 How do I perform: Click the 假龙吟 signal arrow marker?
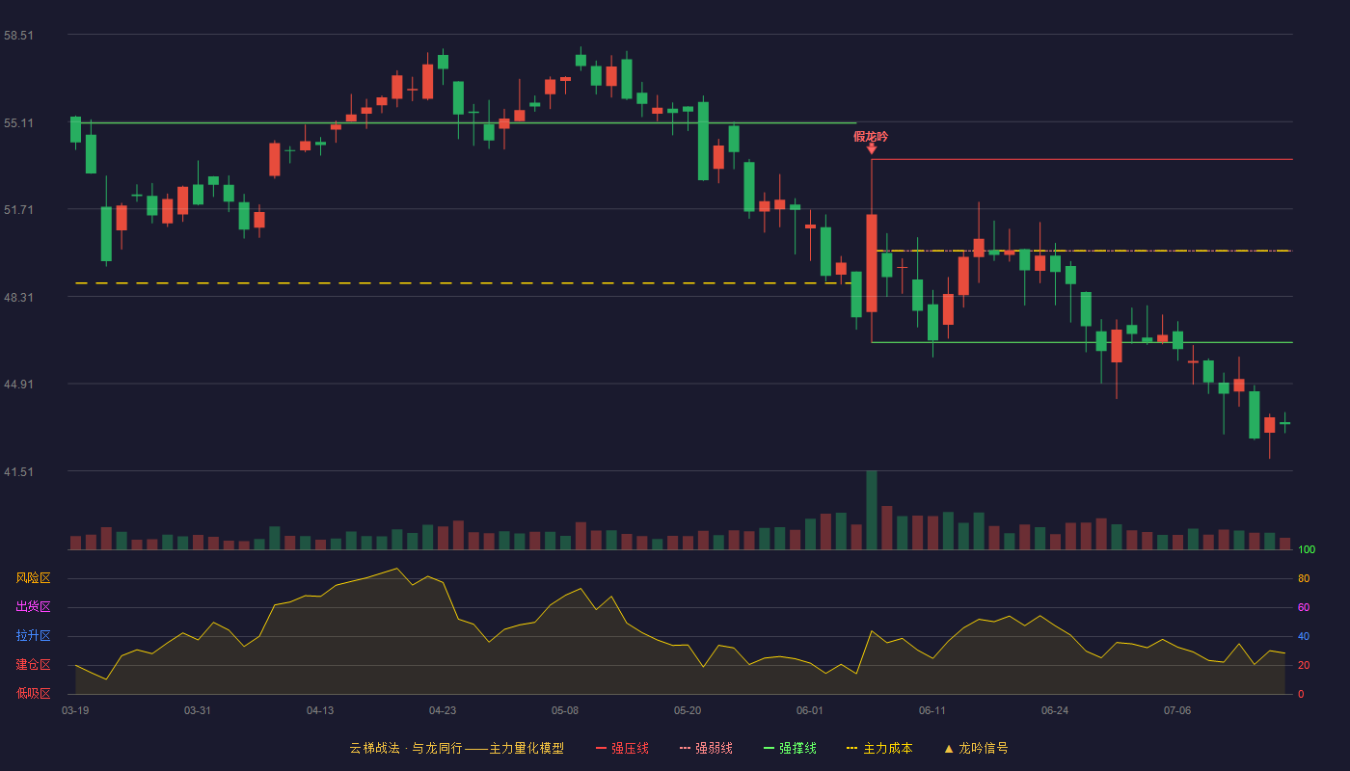pyautogui.click(x=872, y=148)
